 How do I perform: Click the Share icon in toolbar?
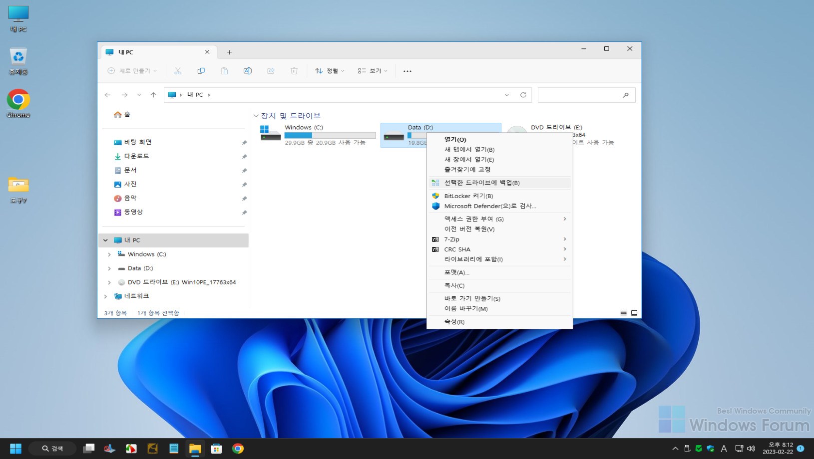[x=271, y=71]
